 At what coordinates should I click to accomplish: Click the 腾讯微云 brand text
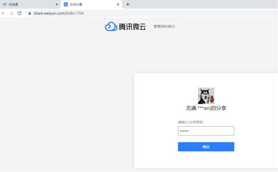(132, 27)
